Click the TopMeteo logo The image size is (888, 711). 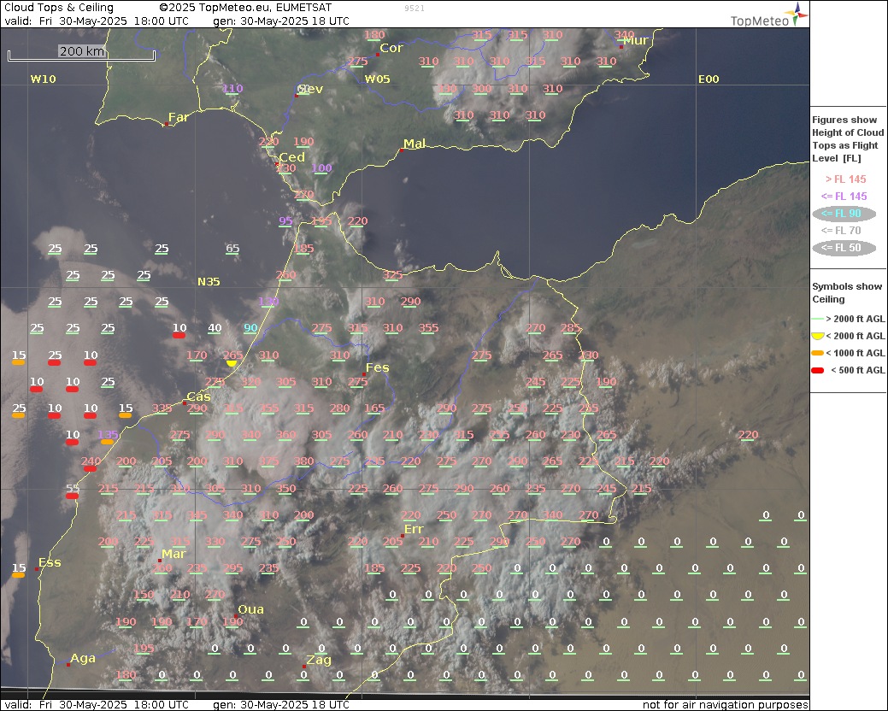click(769, 15)
